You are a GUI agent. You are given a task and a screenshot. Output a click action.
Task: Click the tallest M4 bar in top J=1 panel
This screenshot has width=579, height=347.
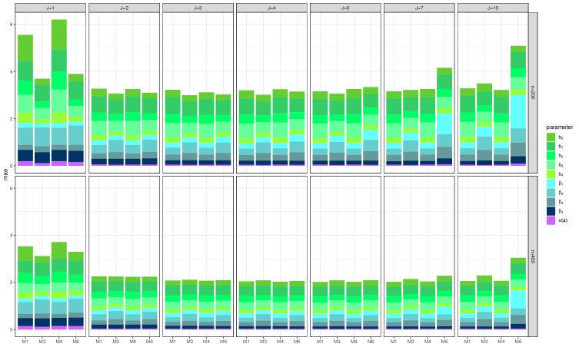coord(59,92)
